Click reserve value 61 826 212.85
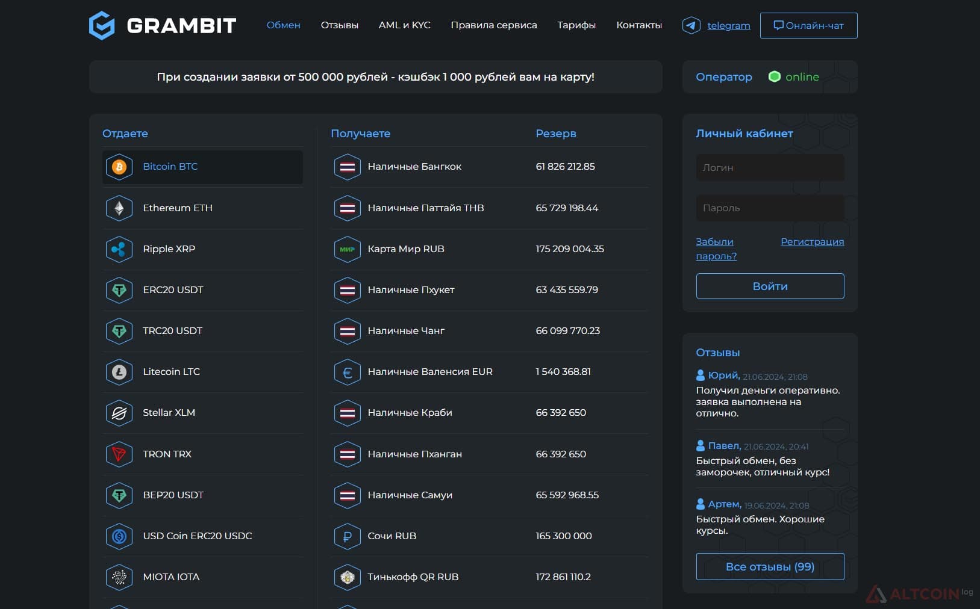Viewport: 980px width, 609px height. coord(565,166)
